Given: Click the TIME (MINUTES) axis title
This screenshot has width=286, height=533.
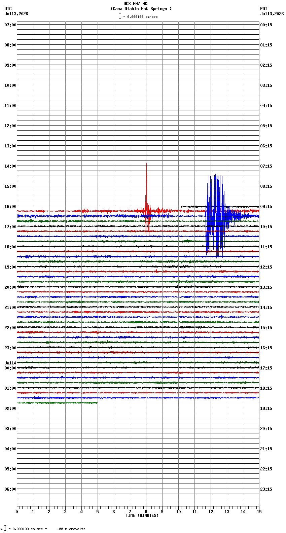Looking at the screenshot, I should (x=142, y=516).
